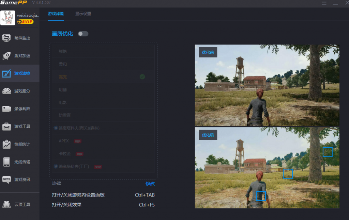The width and height of the screenshot is (349, 220).
Task: Switch to the 显示设置 tab
Action: tap(83, 14)
